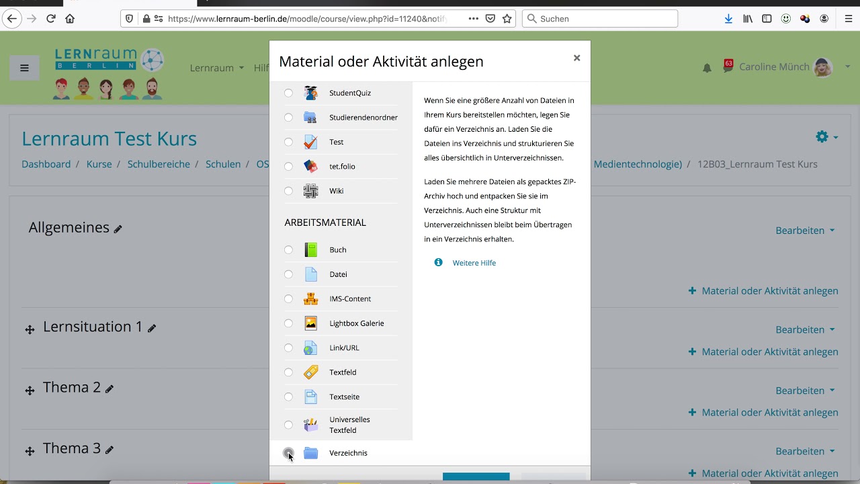Bookmark this page with star

507,19
